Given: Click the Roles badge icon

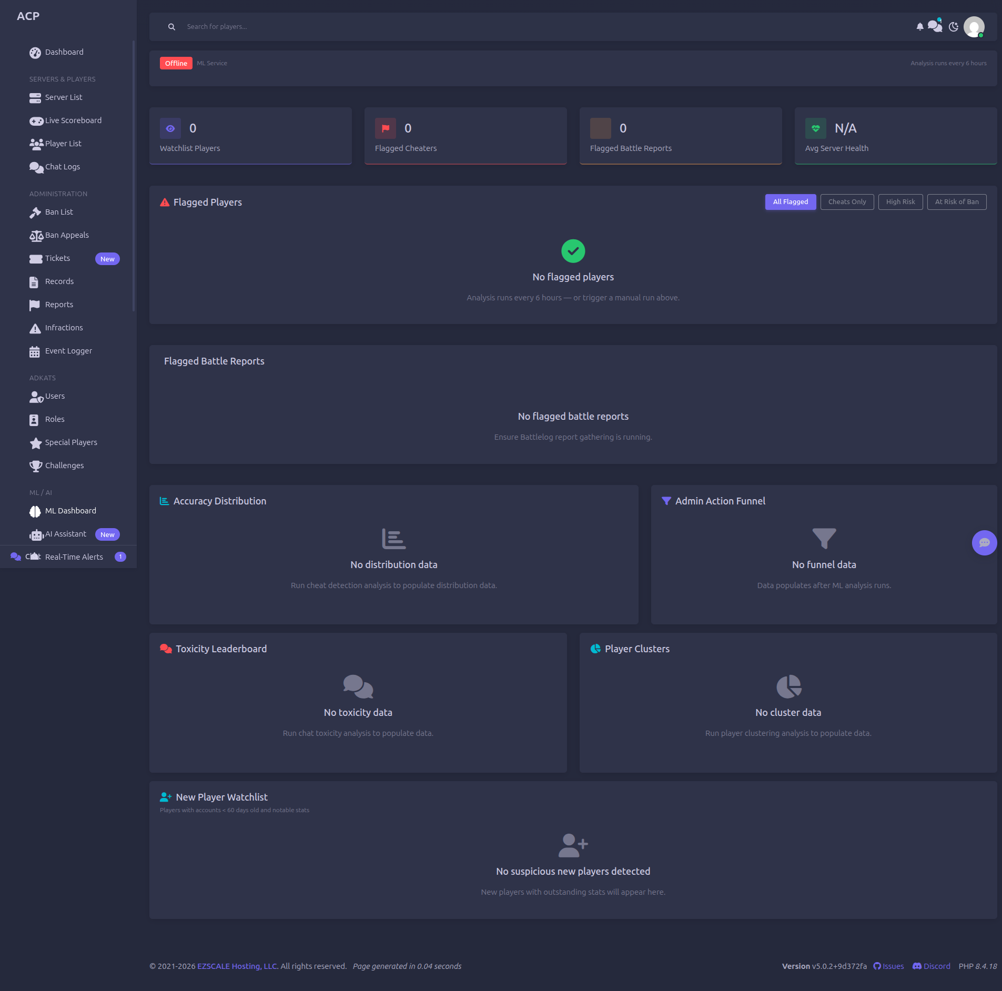Looking at the screenshot, I should 34,420.
